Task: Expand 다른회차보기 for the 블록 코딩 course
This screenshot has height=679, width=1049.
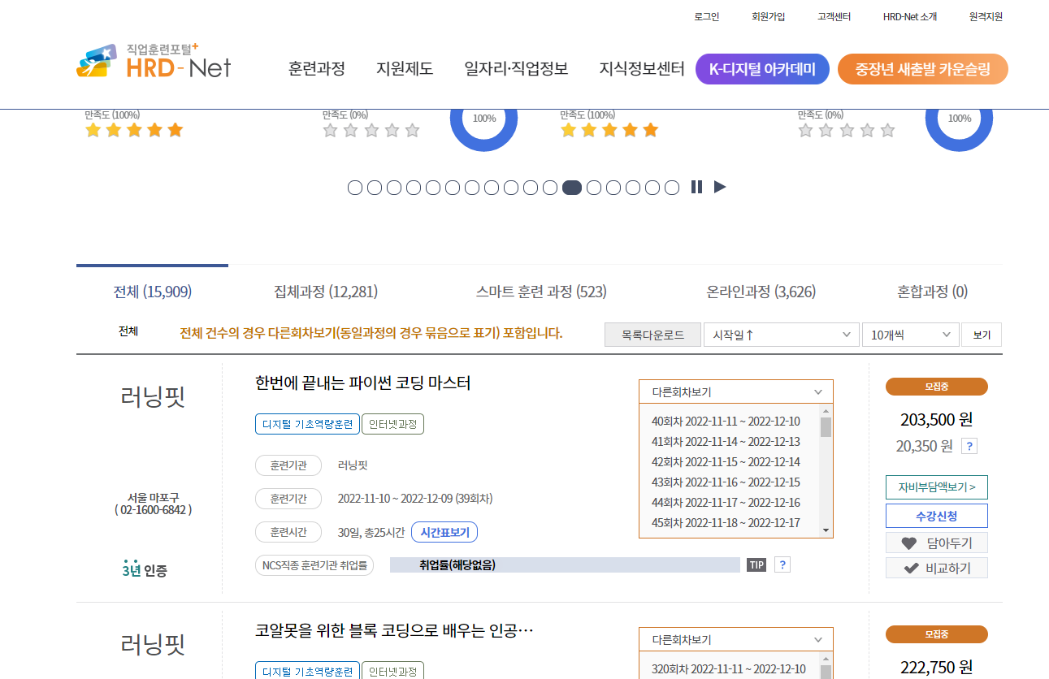Action: (x=736, y=639)
